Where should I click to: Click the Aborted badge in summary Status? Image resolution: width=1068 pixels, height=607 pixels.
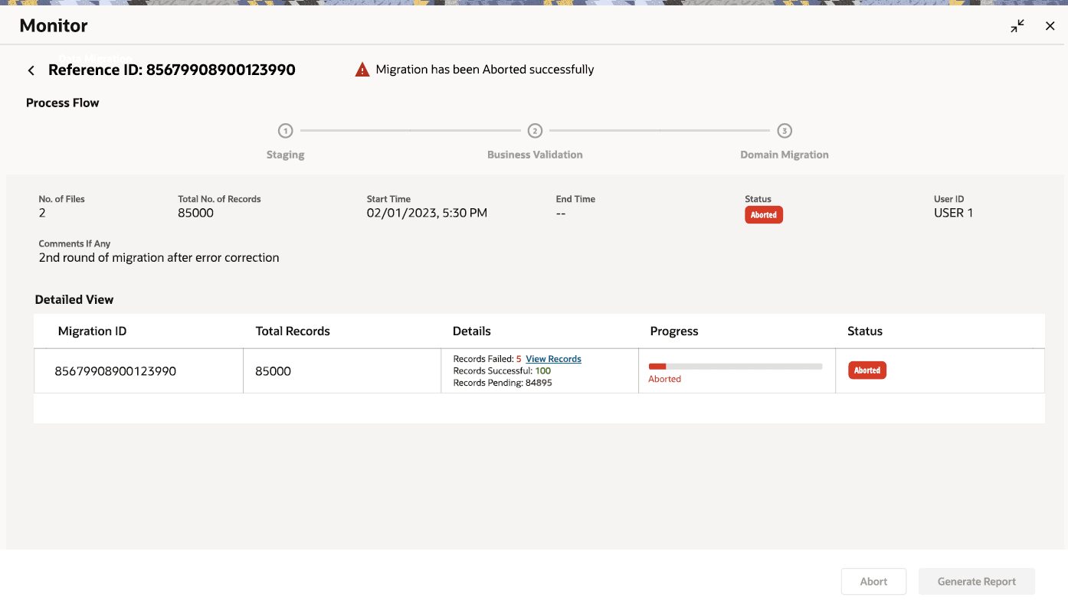click(764, 215)
